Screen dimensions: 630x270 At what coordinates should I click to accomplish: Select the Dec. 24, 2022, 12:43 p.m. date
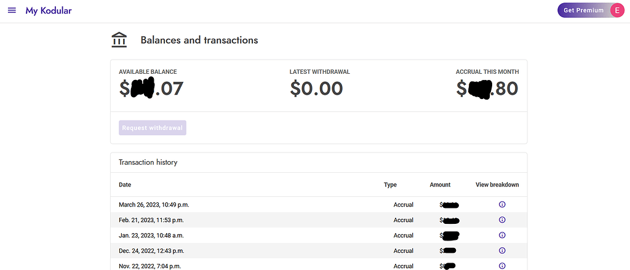coord(151,250)
